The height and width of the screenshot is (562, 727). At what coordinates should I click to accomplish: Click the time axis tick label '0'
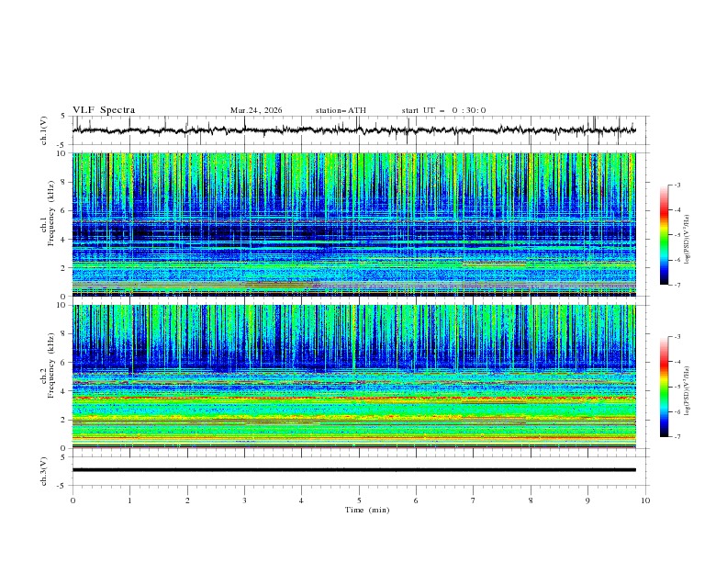click(x=73, y=500)
